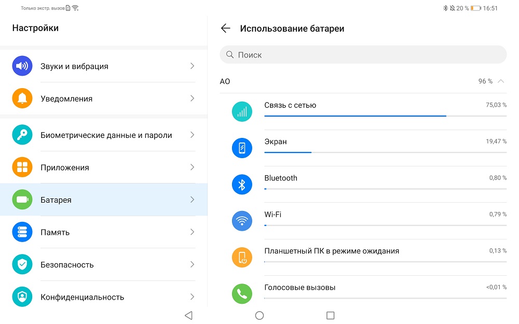Tap the Bluetooth status bar icon
The height and width of the screenshot is (324, 519).
(445, 8)
